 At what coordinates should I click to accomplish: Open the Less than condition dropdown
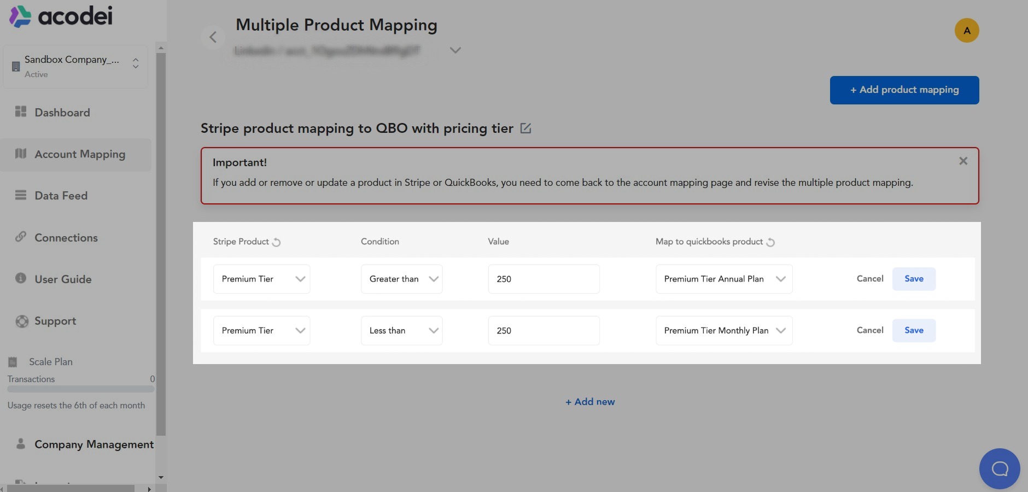[401, 331]
